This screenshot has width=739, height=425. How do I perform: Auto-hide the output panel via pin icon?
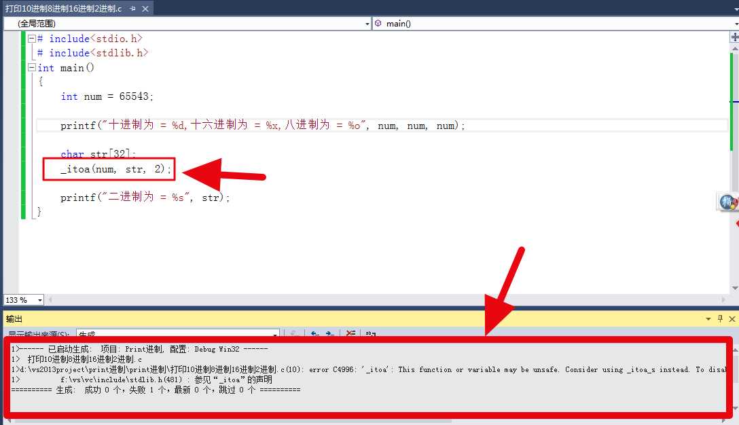click(719, 318)
